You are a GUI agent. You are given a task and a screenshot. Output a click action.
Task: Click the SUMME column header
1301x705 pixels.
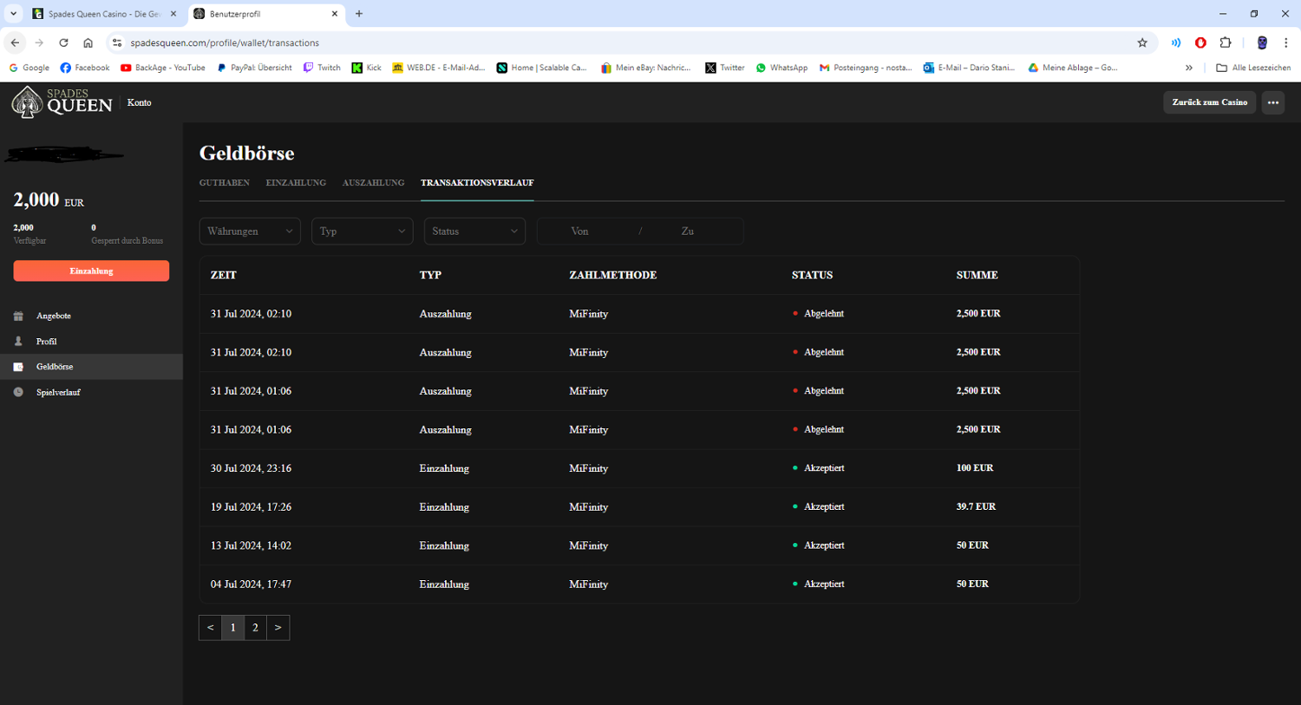(x=977, y=275)
